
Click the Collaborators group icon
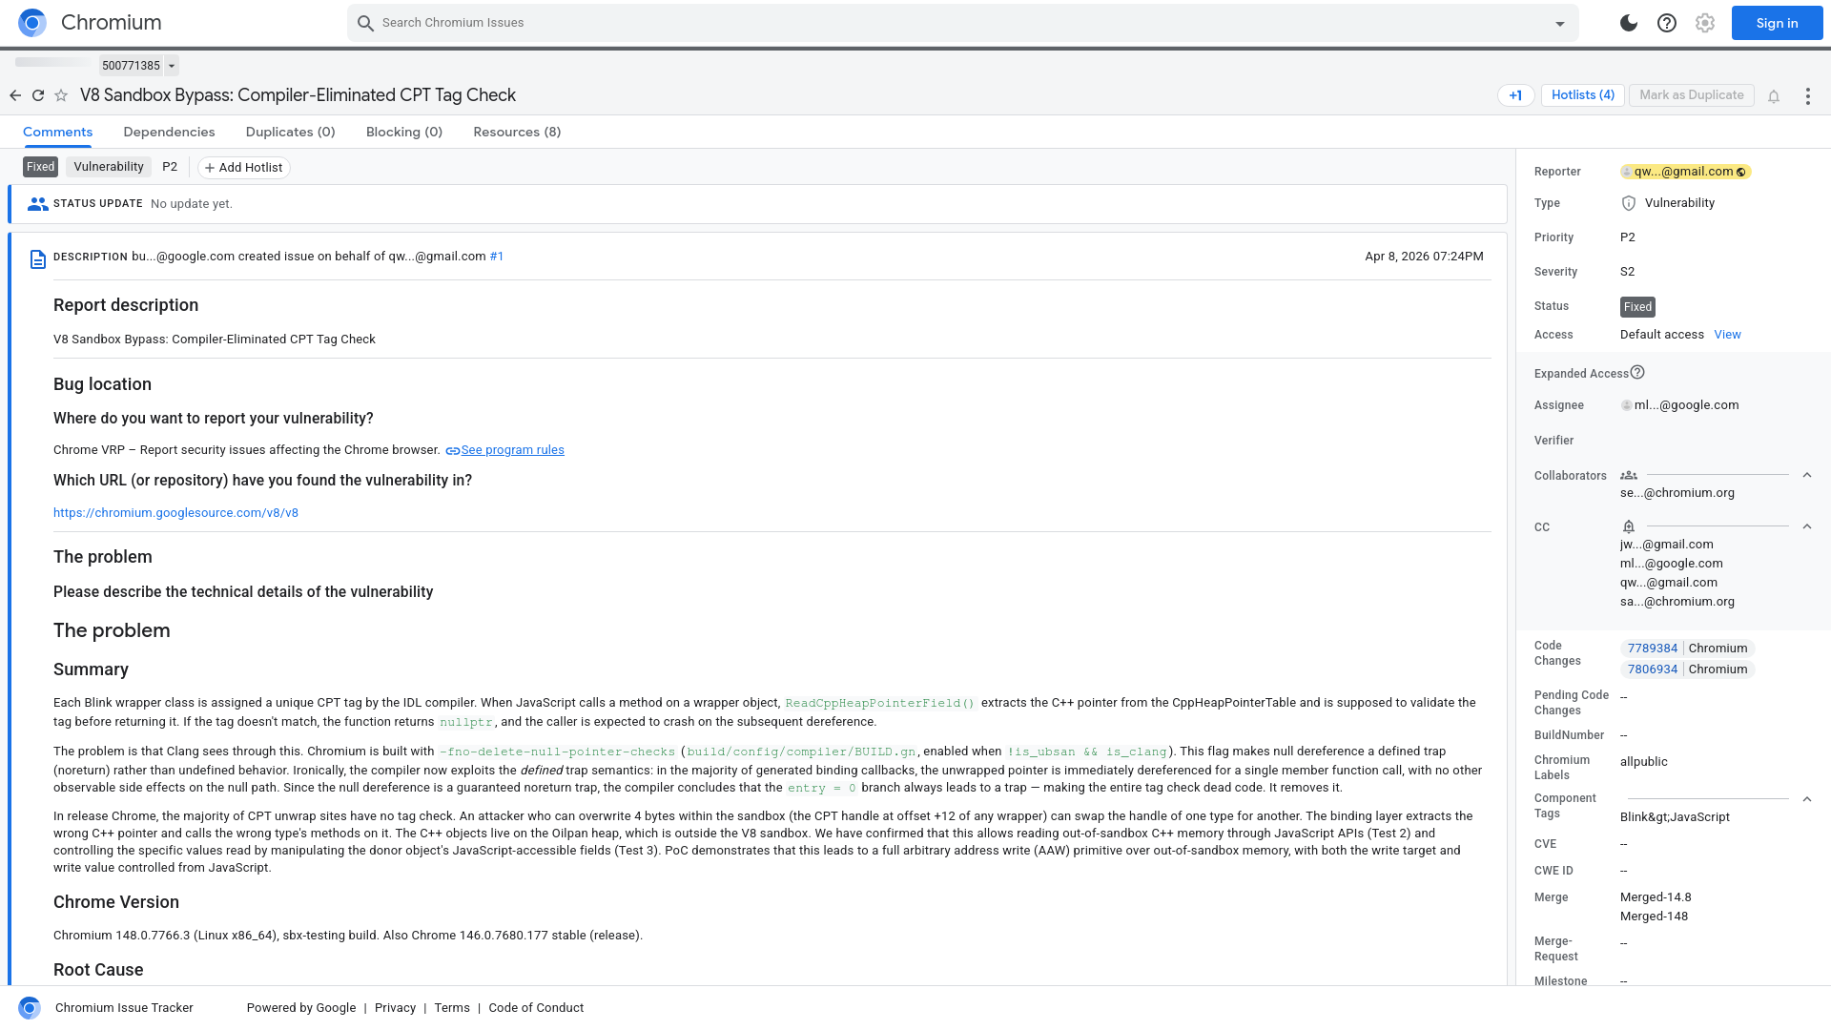1629,475
